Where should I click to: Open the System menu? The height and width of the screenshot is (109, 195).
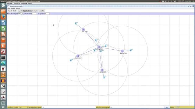(x=9, y=3)
